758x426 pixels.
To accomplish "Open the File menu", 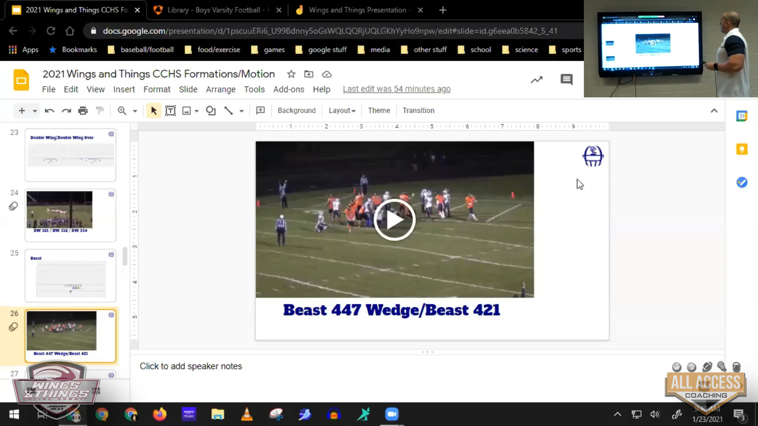I will 49,90.
